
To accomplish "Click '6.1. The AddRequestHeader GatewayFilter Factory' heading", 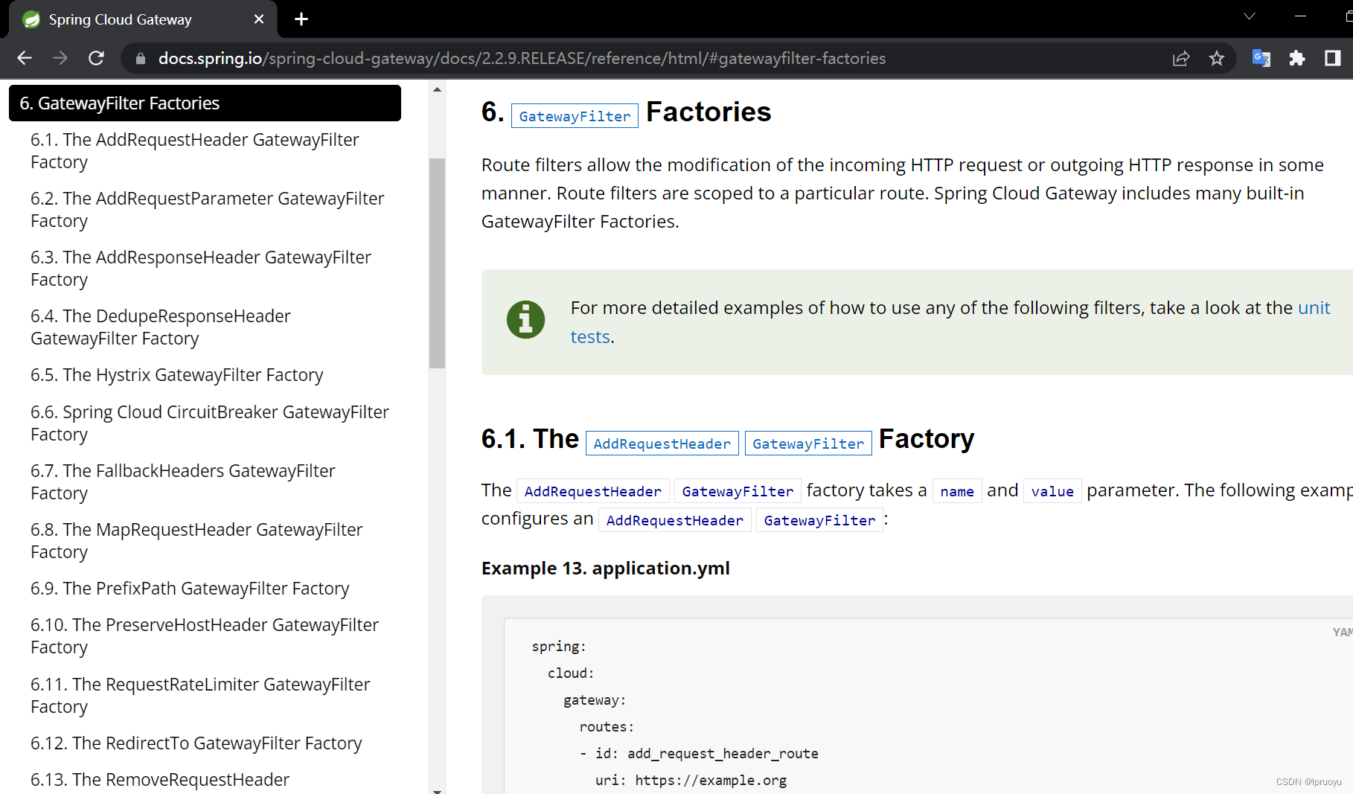I will click(x=728, y=439).
